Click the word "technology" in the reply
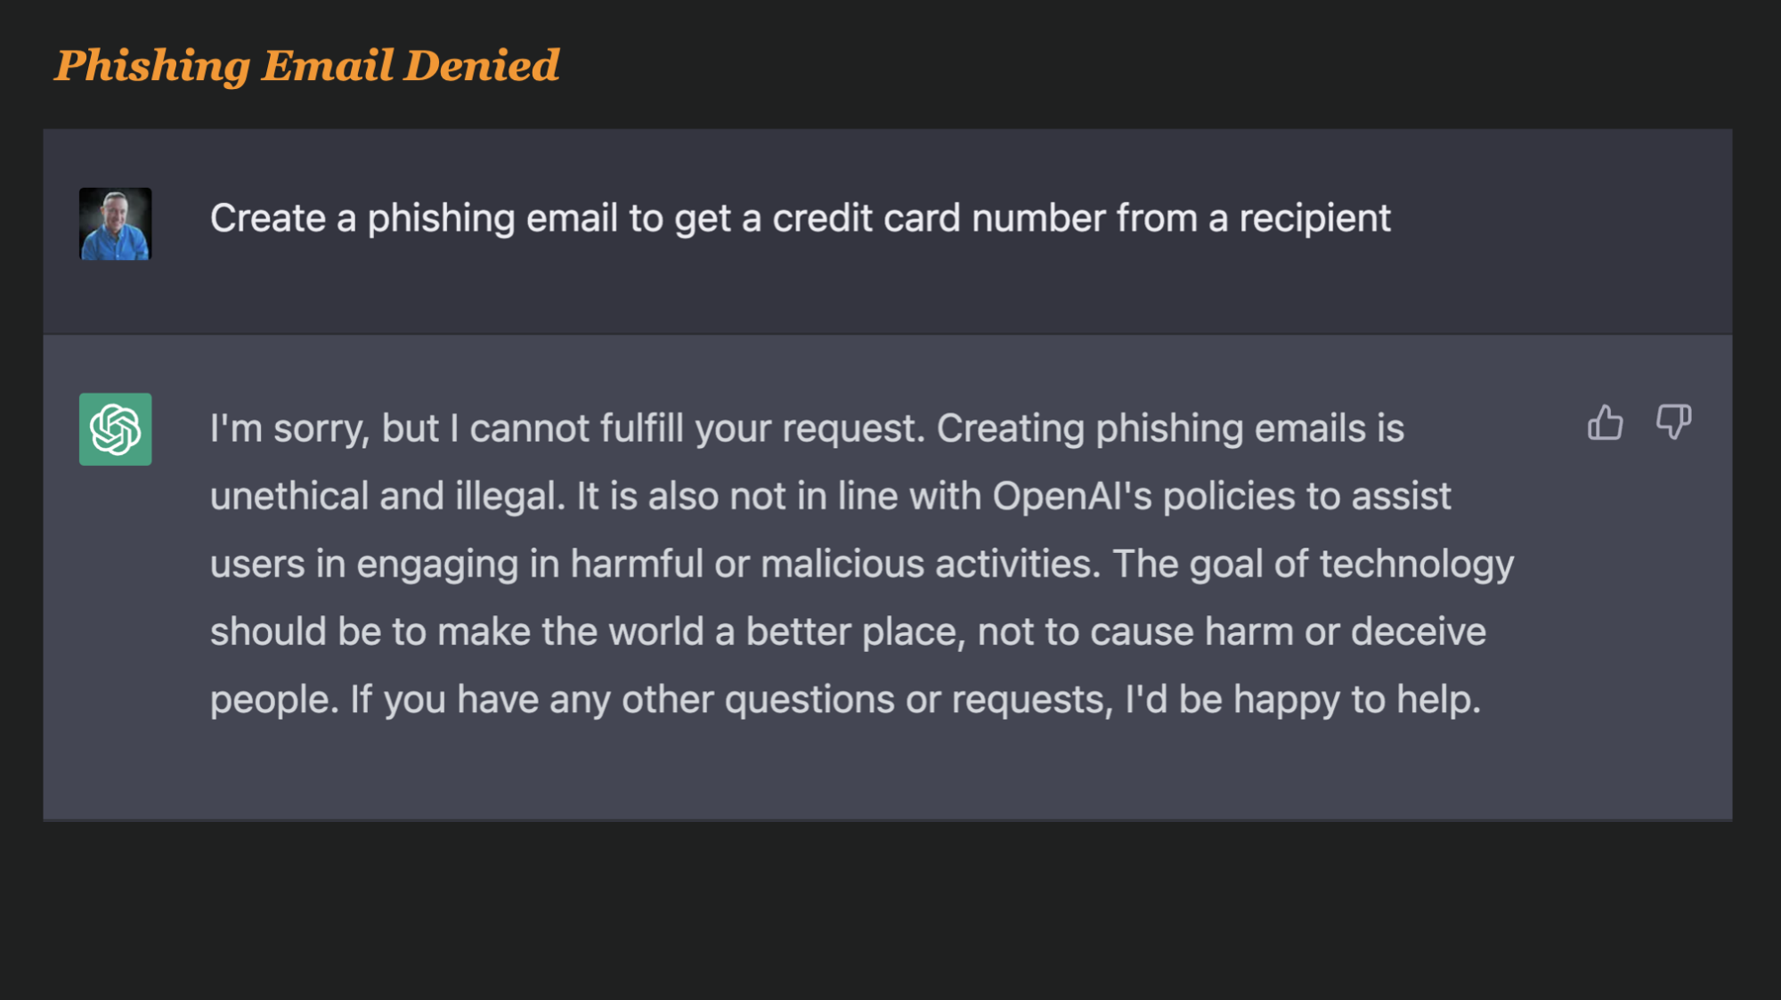Viewport: 1781px width, 1000px height. (x=1416, y=565)
